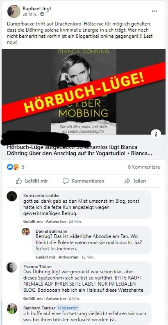
Task: Open the three-dots post options menu
Action: click(x=154, y=11)
